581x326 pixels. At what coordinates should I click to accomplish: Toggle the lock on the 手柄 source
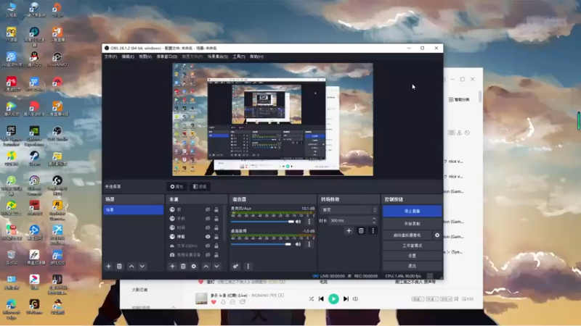216,219
